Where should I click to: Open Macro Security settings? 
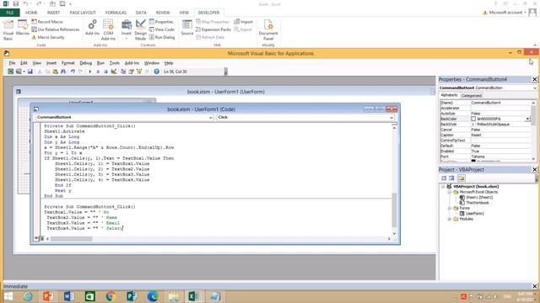pyautogui.click(x=48, y=37)
